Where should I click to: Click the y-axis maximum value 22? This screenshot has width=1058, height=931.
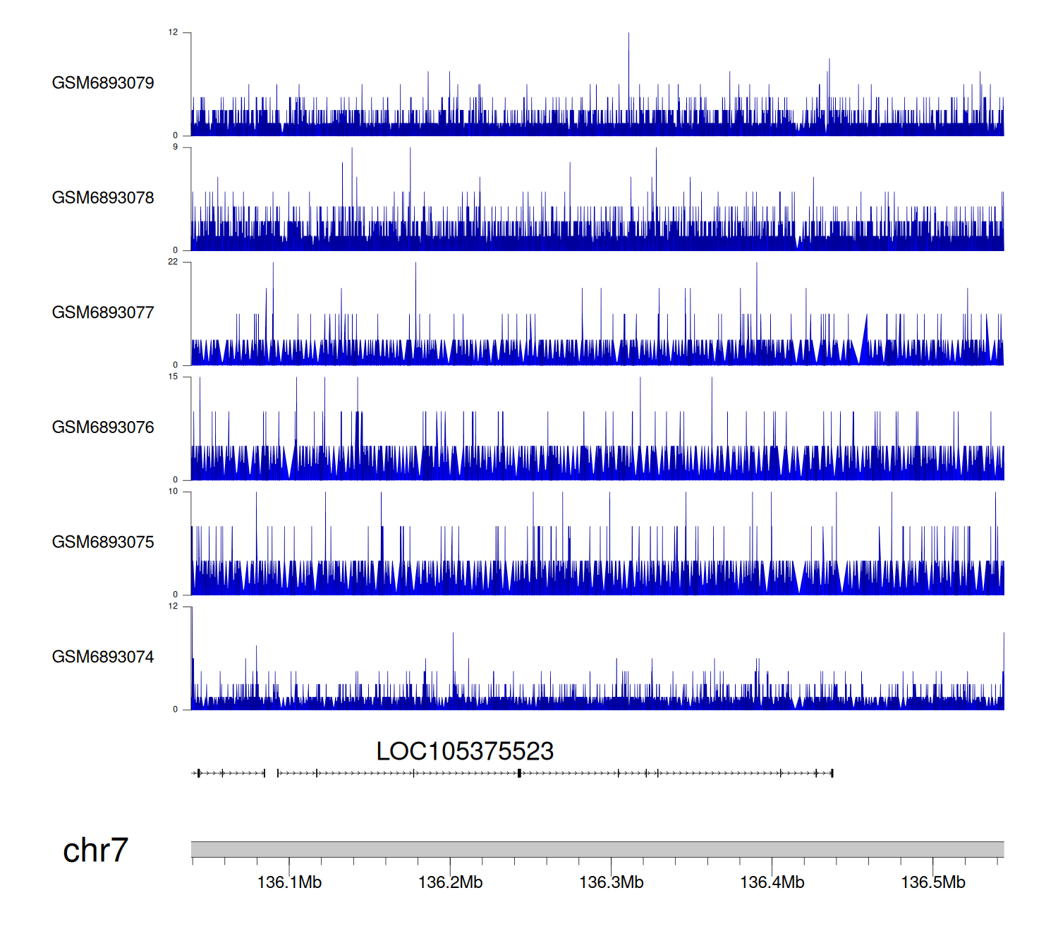173,262
